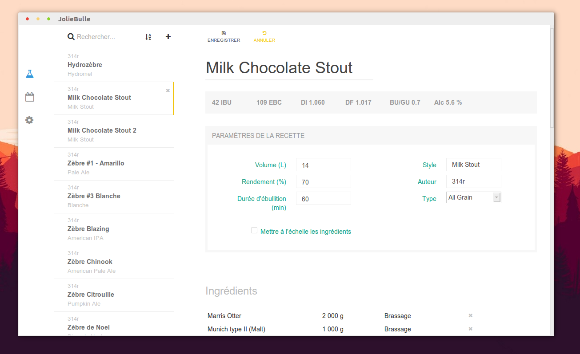Open the recipes flask icon in sidebar
Screen dimensions: 580x354
(29, 74)
